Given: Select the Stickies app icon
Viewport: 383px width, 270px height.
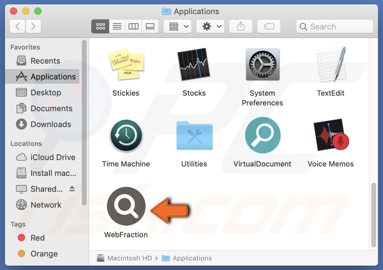Looking at the screenshot, I should (x=126, y=65).
